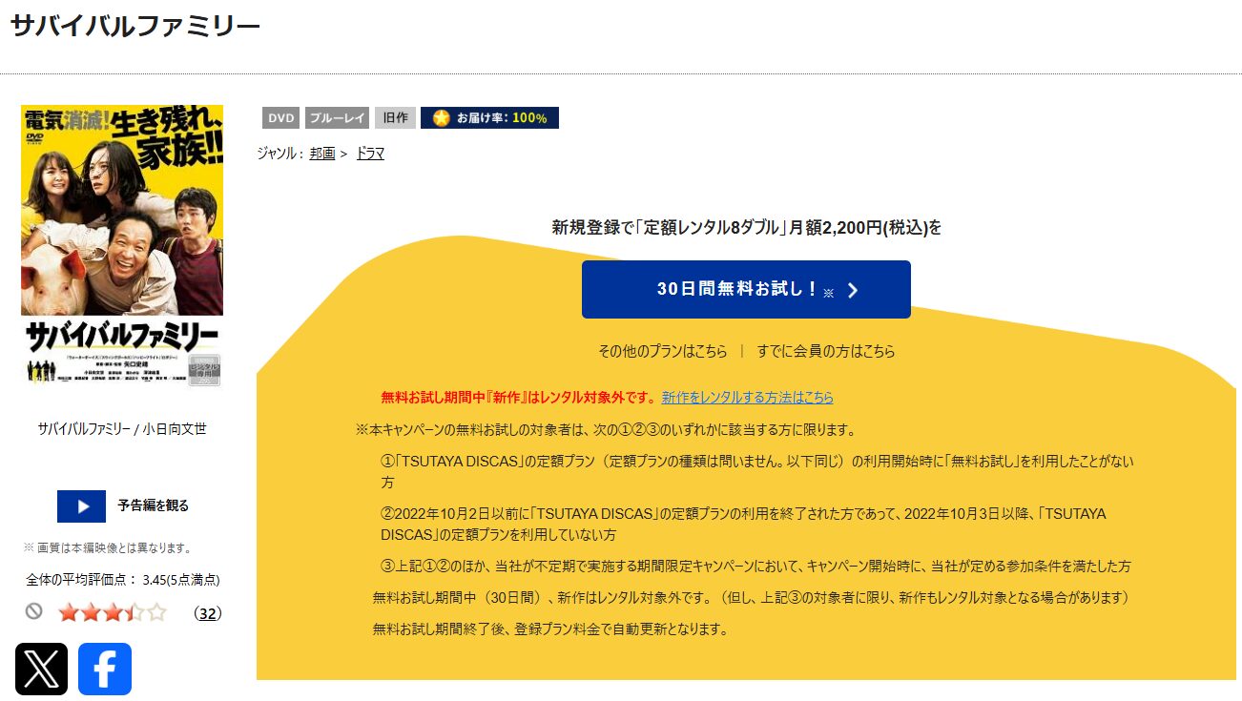Viewport: 1242px width, 701px height.
Task: Play the trailer via blue play icon
Action: coord(81,506)
